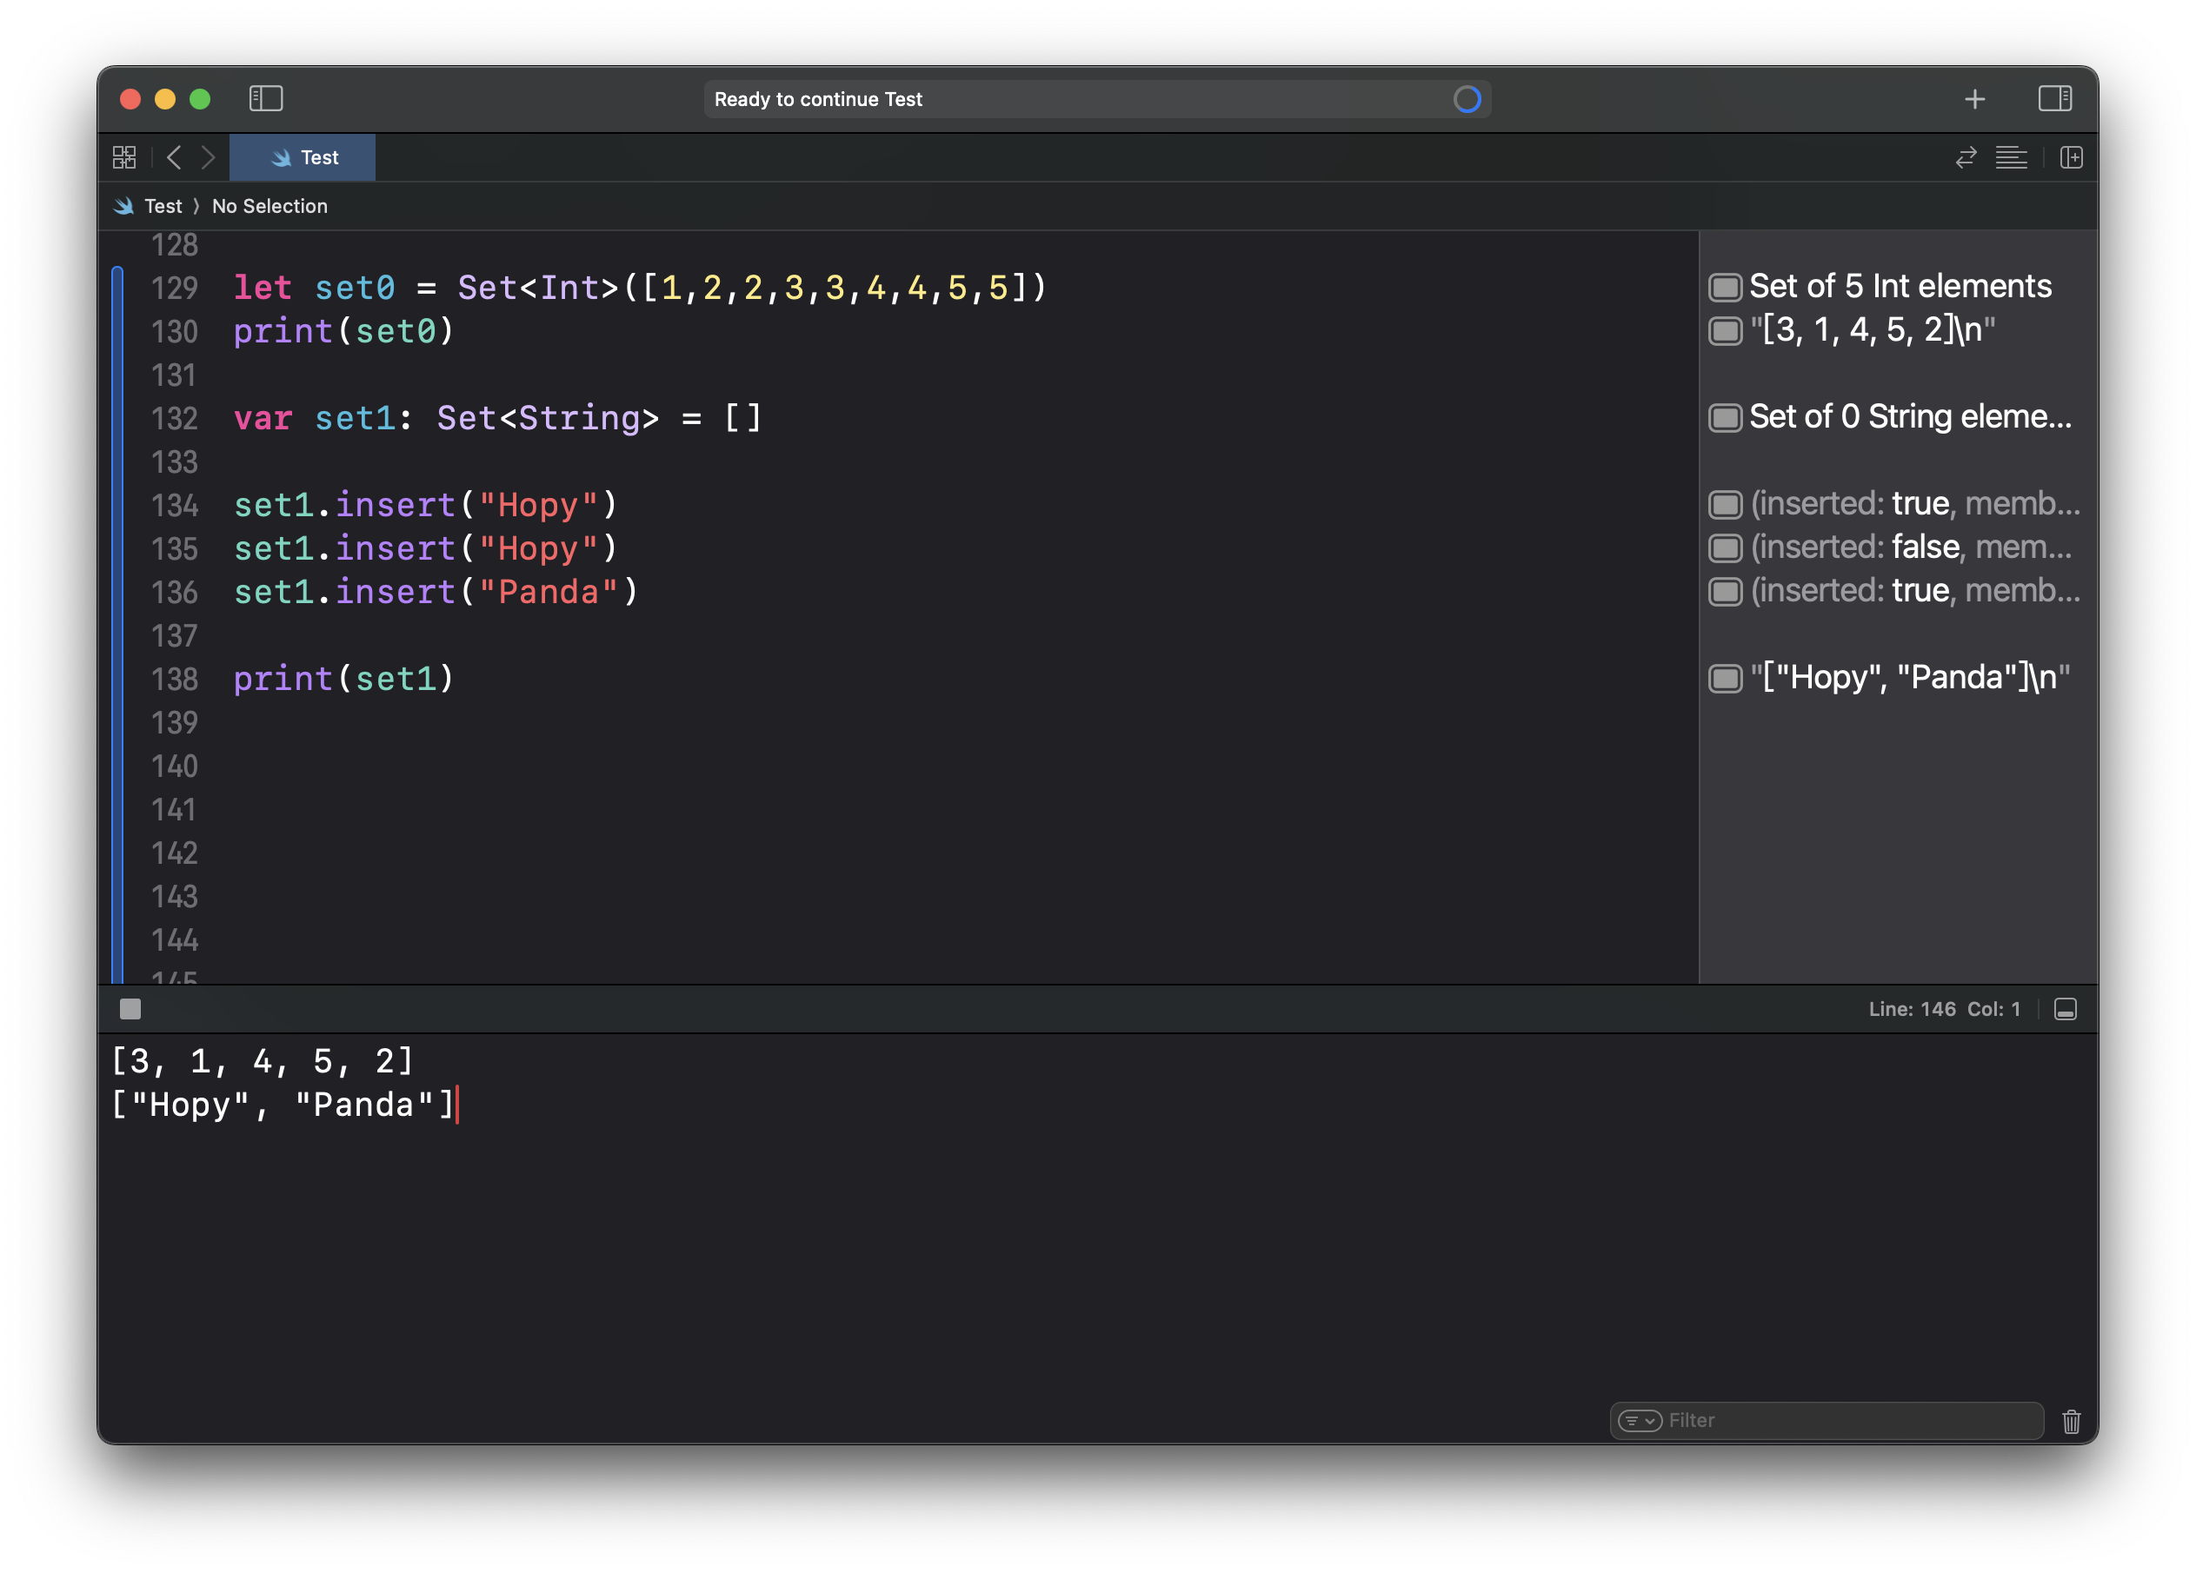Click Line: 146 Col: 1 indicator

click(1944, 1009)
